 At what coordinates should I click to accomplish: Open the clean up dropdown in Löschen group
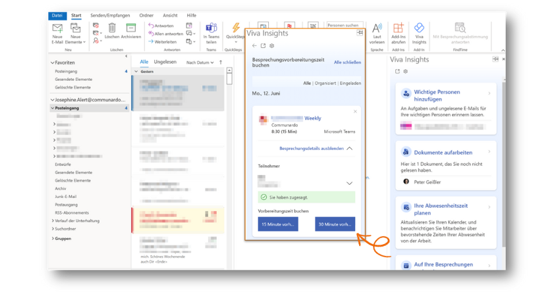[x=97, y=33]
